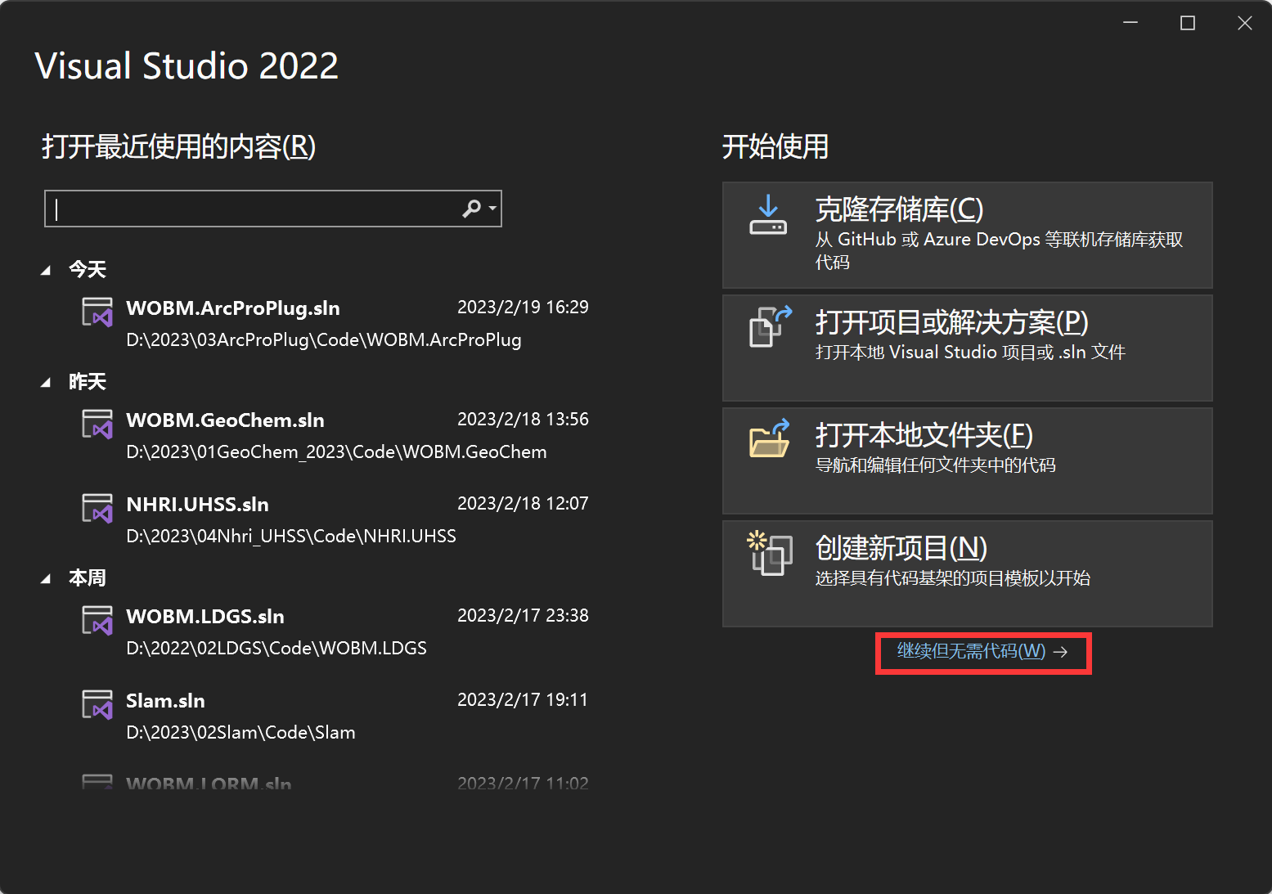Click the clone repository download icon
Viewport: 1272px width, 894px height.
[x=768, y=215]
